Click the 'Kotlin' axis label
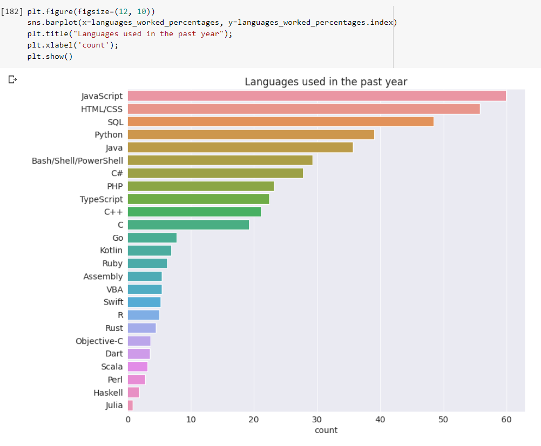This screenshot has height=446, width=541. click(x=111, y=250)
